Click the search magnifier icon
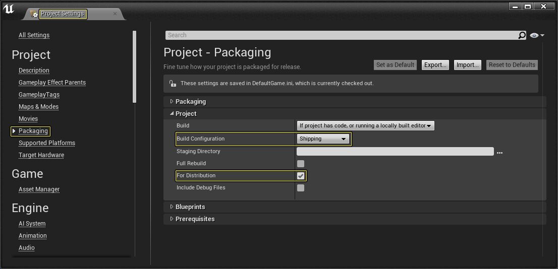This screenshot has height=269, width=558. (521, 35)
